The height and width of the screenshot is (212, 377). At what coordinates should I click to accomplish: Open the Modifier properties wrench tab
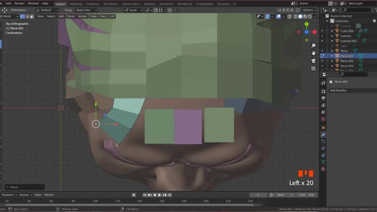click(x=323, y=135)
